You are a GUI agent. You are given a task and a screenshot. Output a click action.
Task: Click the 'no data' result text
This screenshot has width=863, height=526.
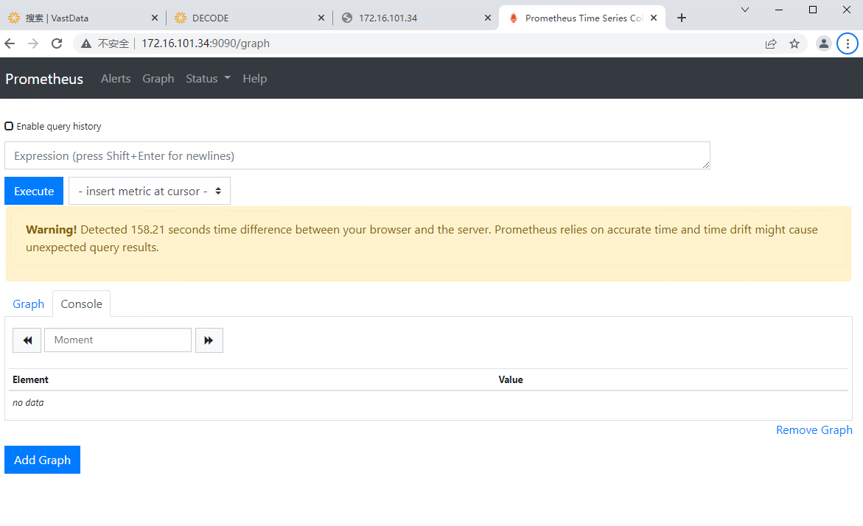click(28, 403)
